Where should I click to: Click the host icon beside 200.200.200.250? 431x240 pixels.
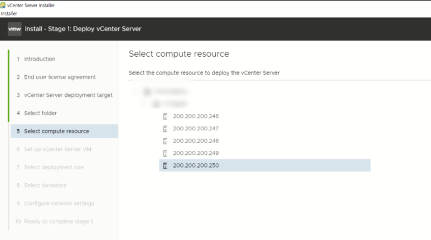point(165,165)
